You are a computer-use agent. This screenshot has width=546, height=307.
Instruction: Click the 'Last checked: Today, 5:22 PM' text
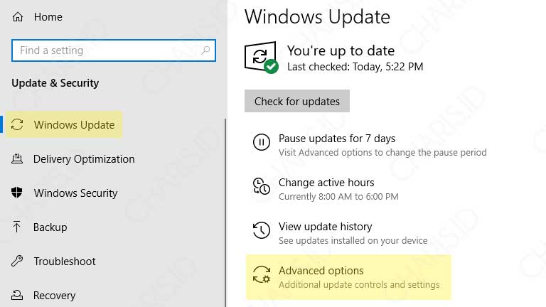pyautogui.click(x=355, y=67)
